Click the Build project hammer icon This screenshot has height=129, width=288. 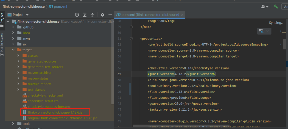pos(276,7)
